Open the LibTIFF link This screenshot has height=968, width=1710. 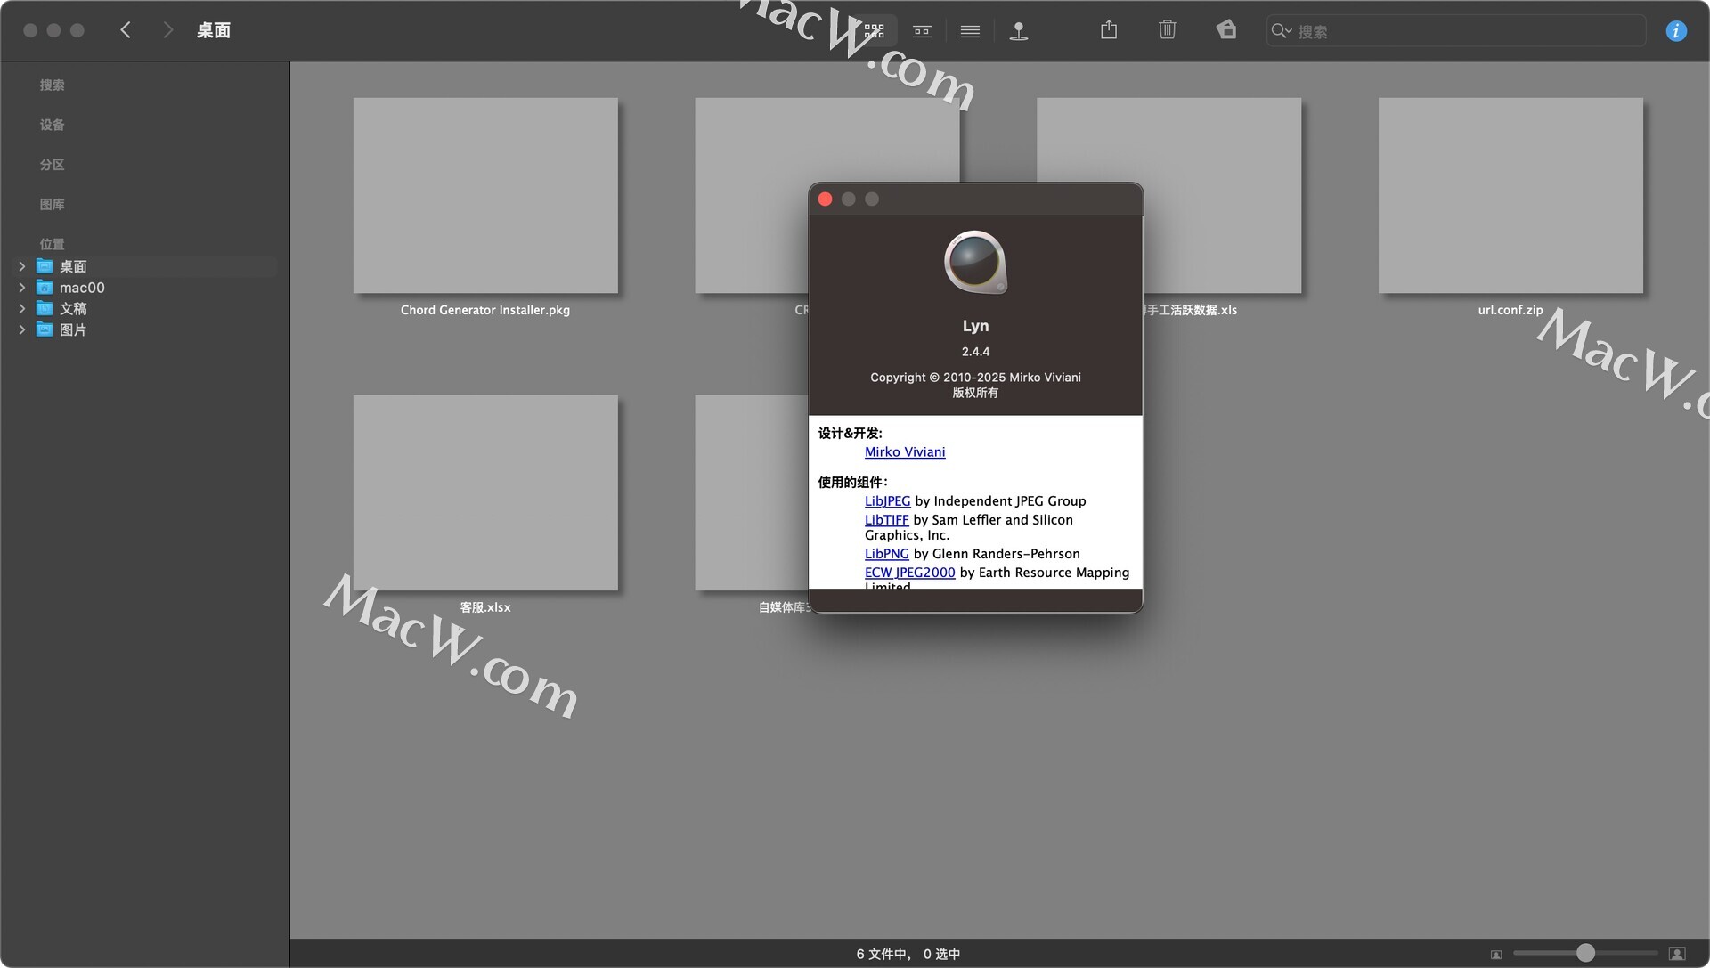tap(886, 519)
